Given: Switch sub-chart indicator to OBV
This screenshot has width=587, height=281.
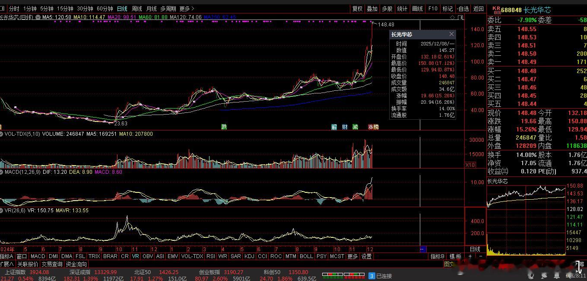Looking at the screenshot, I should tap(147, 256).
